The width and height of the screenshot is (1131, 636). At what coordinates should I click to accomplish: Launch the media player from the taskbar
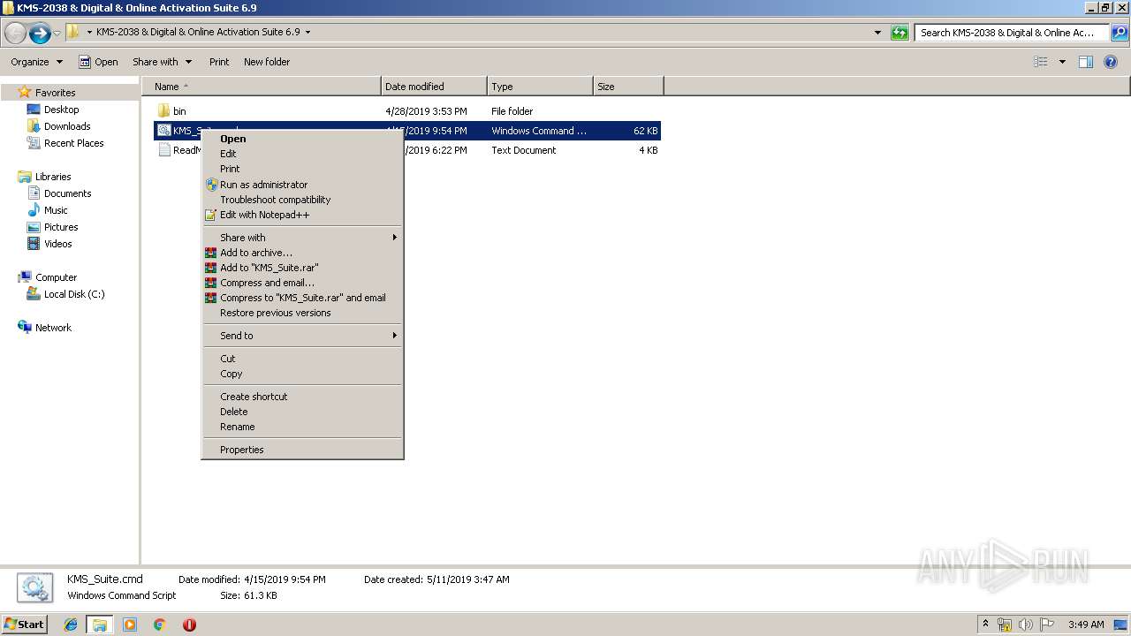pos(130,625)
